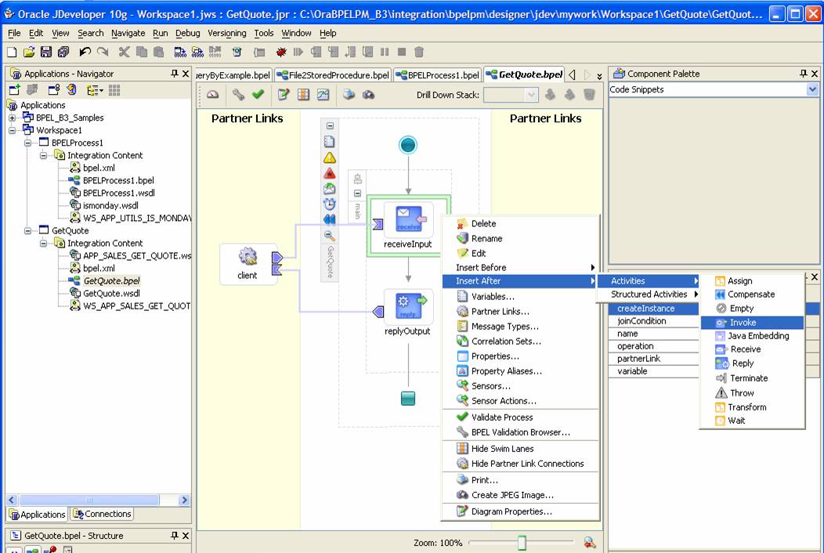This screenshot has width=824, height=553.
Task: Select Invoke from the Activities submenu
Action: tap(743, 323)
